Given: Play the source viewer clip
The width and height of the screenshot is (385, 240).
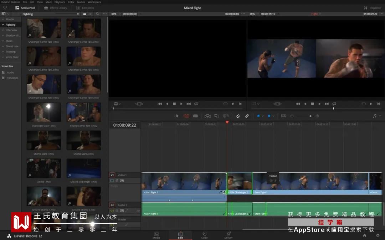Looking at the screenshot, I should pyautogui.click(x=181, y=104).
